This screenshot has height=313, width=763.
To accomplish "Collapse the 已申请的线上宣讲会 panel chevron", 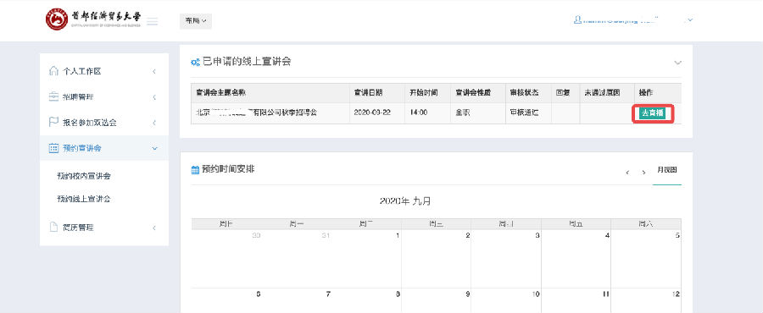I will click(677, 63).
